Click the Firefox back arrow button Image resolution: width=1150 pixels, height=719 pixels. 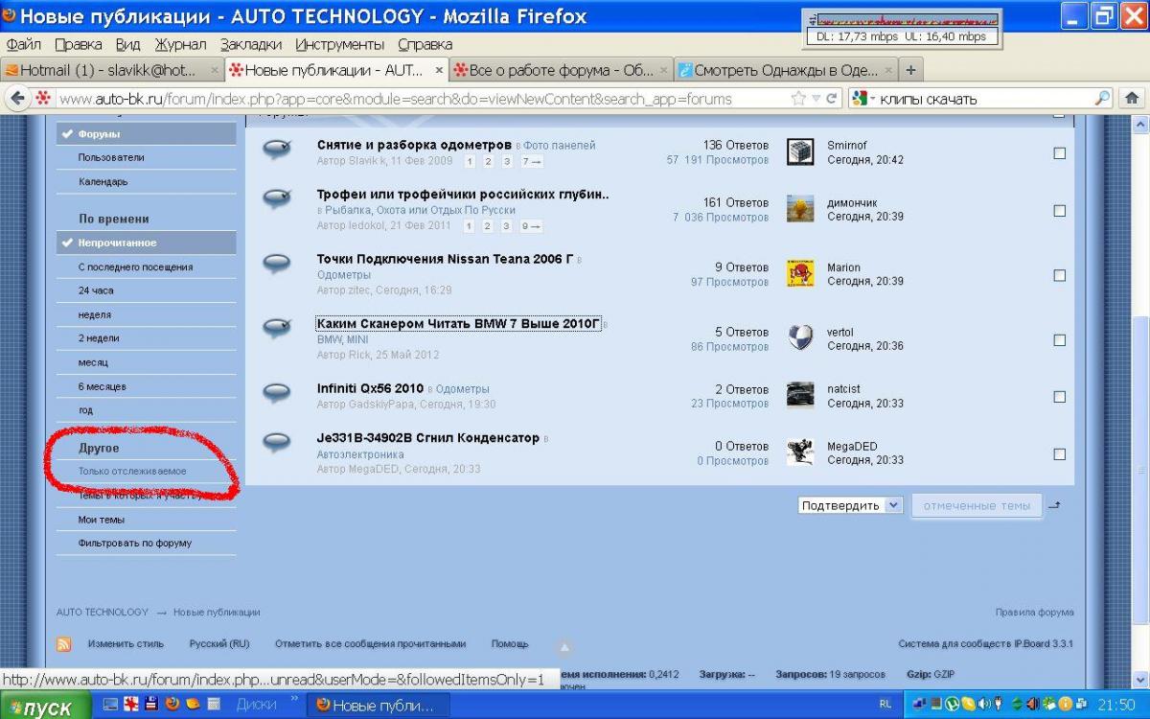pos(17,98)
